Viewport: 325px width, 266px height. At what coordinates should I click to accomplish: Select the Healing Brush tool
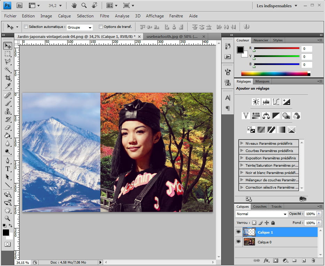pos(8,95)
